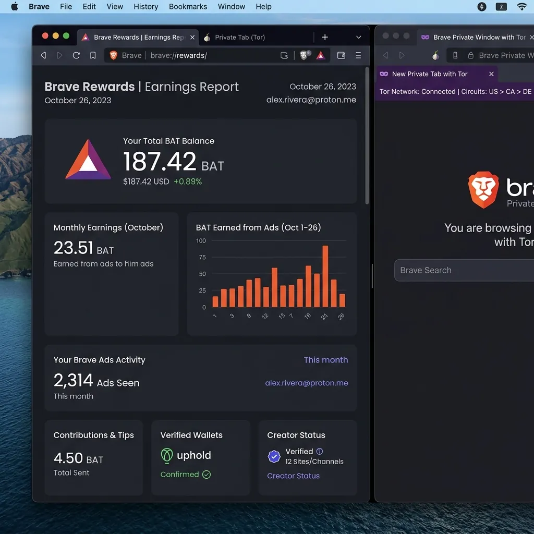
Task: Click the 2,314 Ads Seen value
Action: pyautogui.click(x=96, y=380)
